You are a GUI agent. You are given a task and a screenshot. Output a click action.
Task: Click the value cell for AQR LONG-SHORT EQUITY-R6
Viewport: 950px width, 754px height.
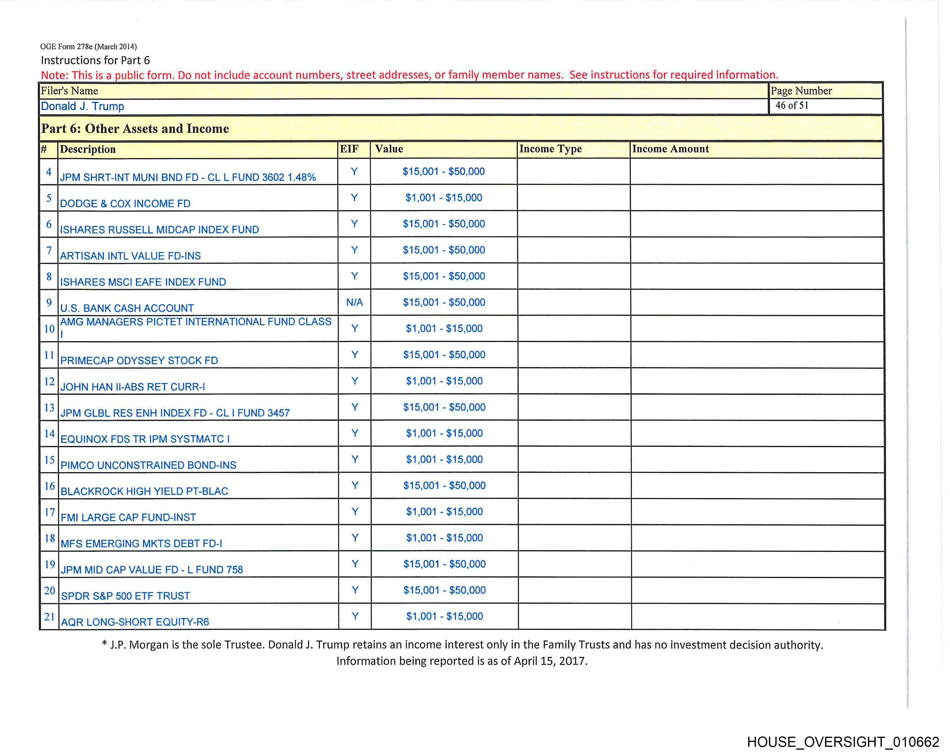pyautogui.click(x=444, y=616)
